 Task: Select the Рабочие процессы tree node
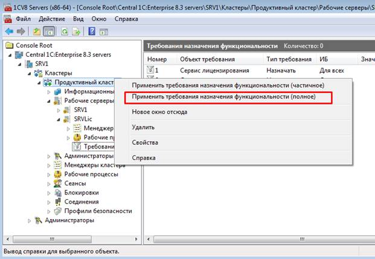coord(89,174)
